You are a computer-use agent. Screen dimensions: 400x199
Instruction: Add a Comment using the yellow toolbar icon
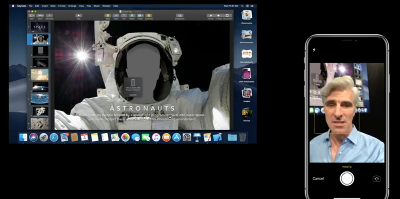149,16
